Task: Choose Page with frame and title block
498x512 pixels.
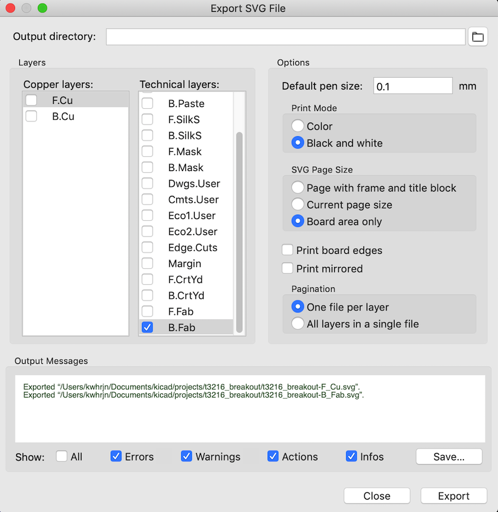Action: [298, 187]
